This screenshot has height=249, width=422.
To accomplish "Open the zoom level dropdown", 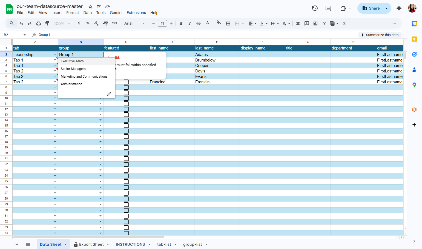I will click(62, 24).
